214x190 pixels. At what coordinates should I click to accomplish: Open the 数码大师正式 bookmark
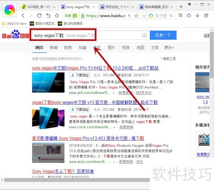coord(42,24)
